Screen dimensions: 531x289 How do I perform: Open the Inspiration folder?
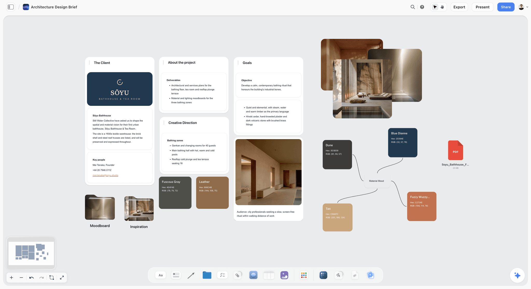139,208
